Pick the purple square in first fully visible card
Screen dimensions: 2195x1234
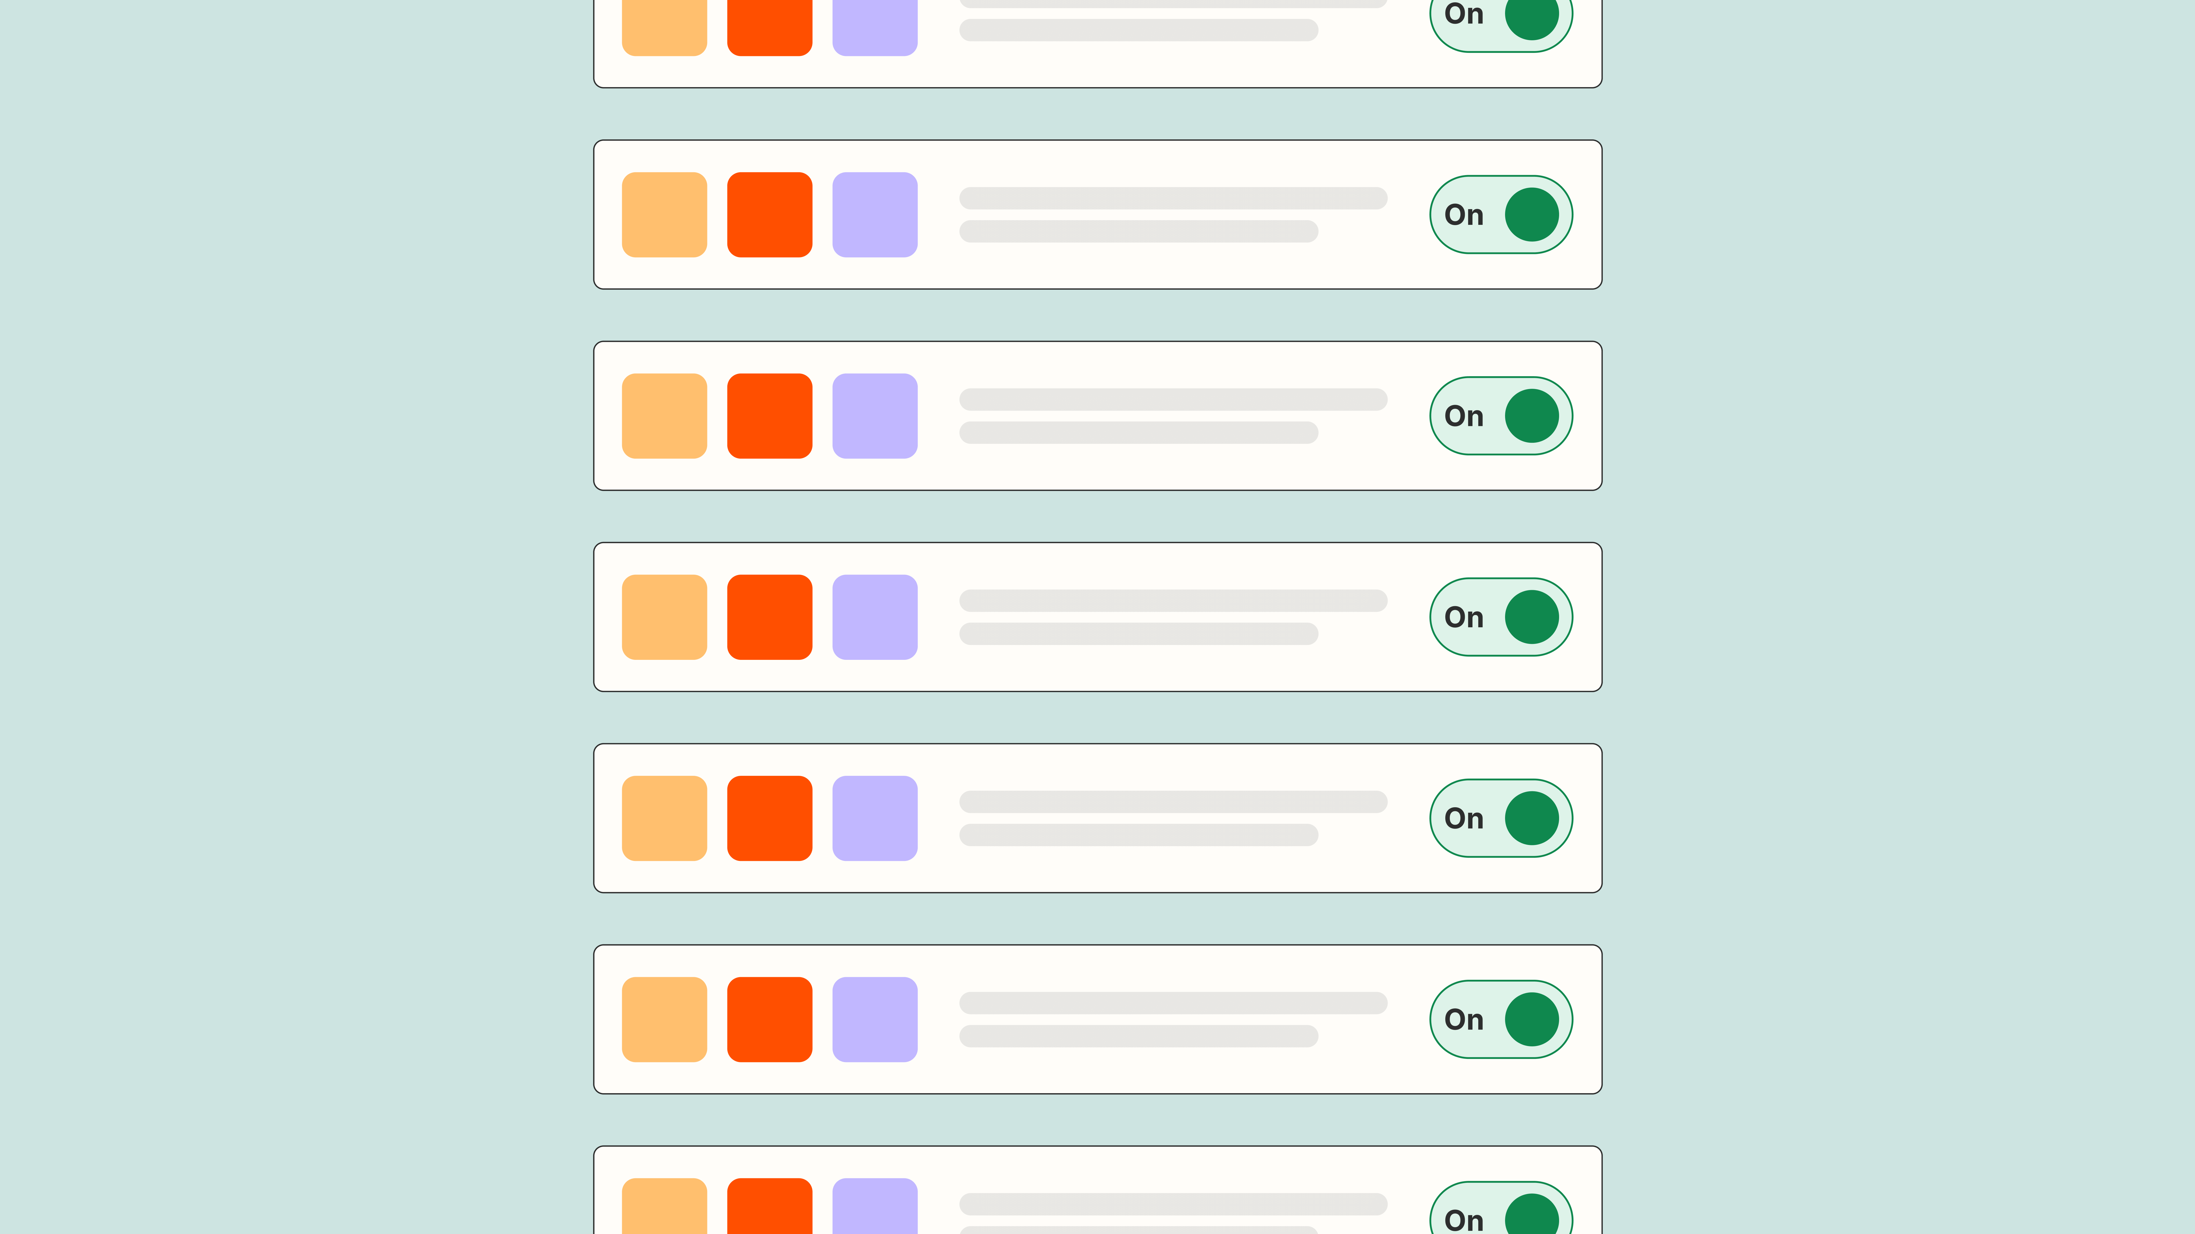click(x=874, y=215)
